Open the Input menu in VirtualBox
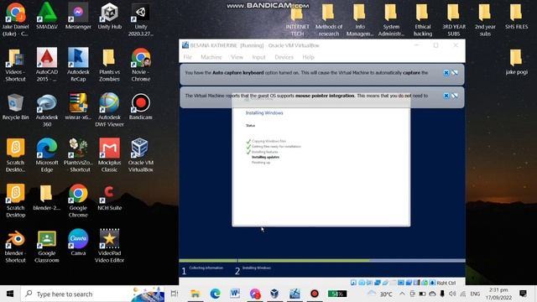The width and height of the screenshot is (537, 302). point(258,57)
